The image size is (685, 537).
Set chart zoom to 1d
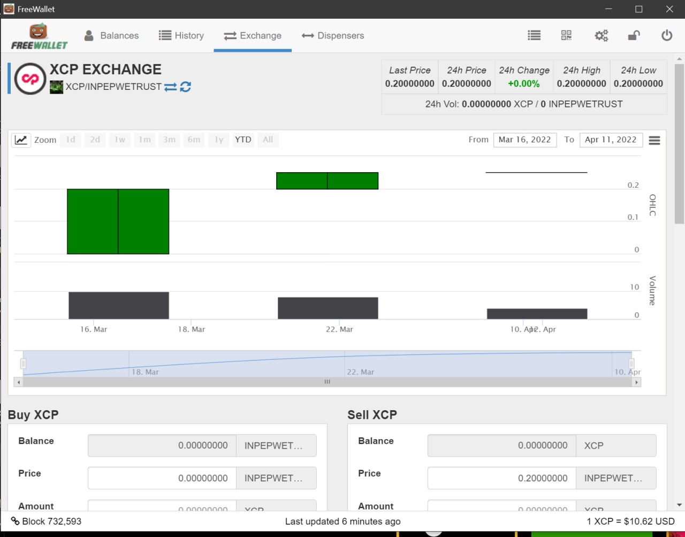71,140
